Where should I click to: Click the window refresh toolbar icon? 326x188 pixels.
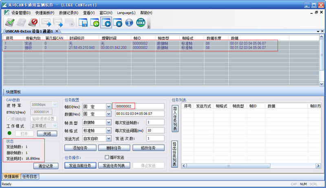click(x=95, y=22)
